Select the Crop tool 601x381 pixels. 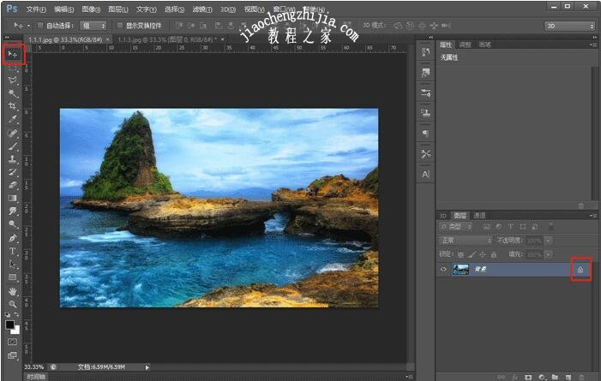point(13,106)
